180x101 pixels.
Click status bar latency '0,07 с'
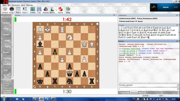(161, 96)
